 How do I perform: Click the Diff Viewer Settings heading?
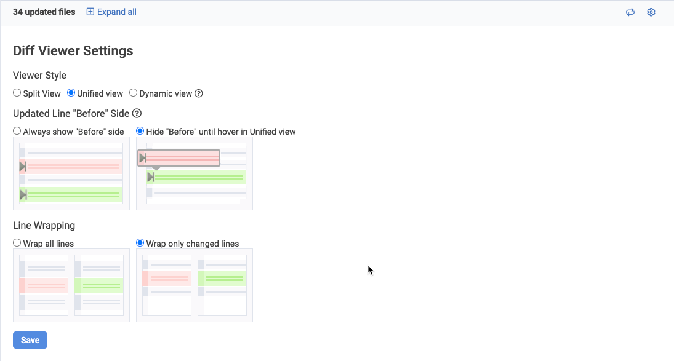(x=73, y=51)
